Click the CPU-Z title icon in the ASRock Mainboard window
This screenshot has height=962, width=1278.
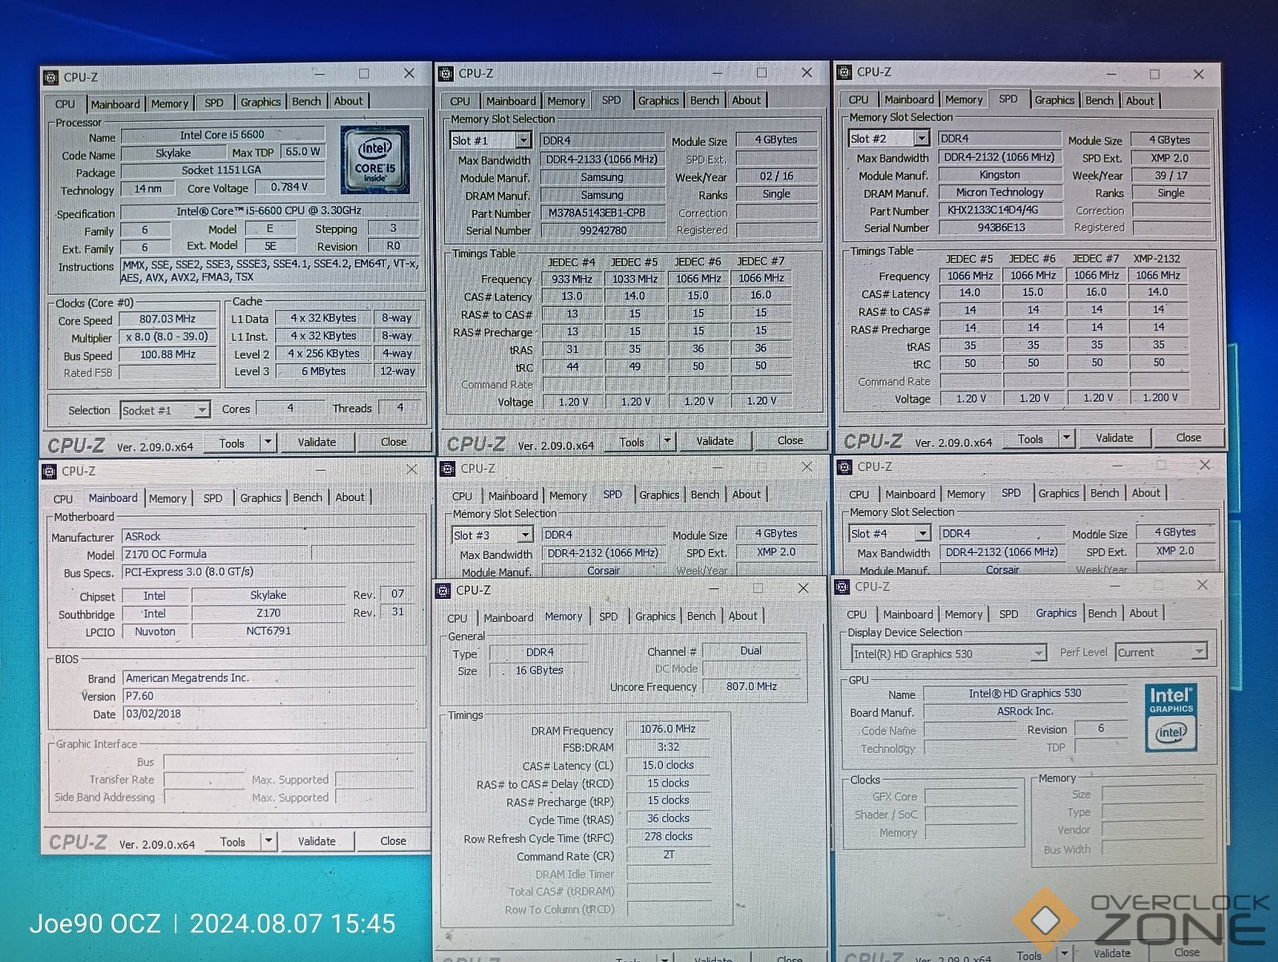pos(49,471)
